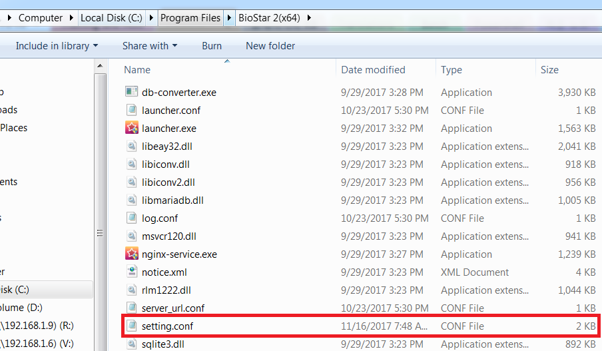Image resolution: width=602 pixels, height=351 pixels.
Task: Click the 3,930 KB size value
Action: click(577, 92)
